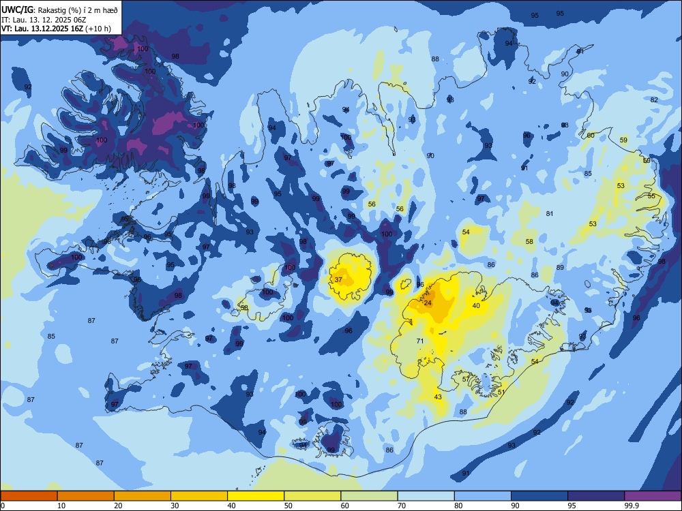Click the '82' value in the northeast sea
Screen dimensions: 682x511
[654, 100]
